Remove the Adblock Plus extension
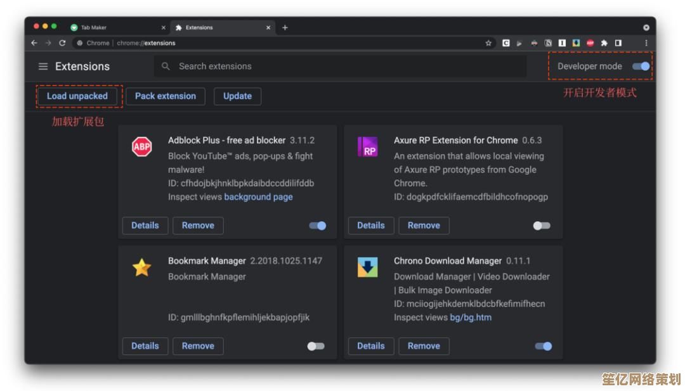Viewport: 685px width, 391px height. 198,226
